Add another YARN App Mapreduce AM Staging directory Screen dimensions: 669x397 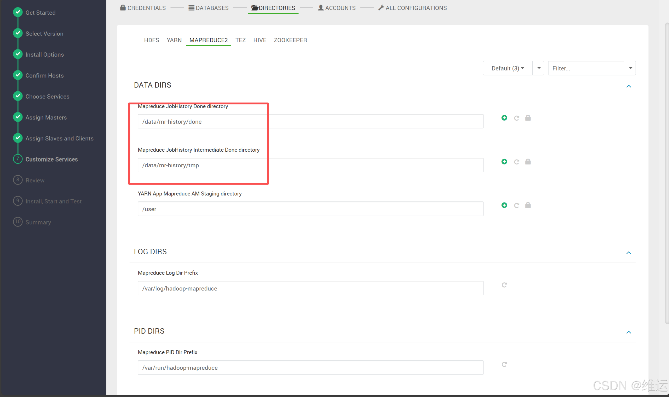point(504,205)
